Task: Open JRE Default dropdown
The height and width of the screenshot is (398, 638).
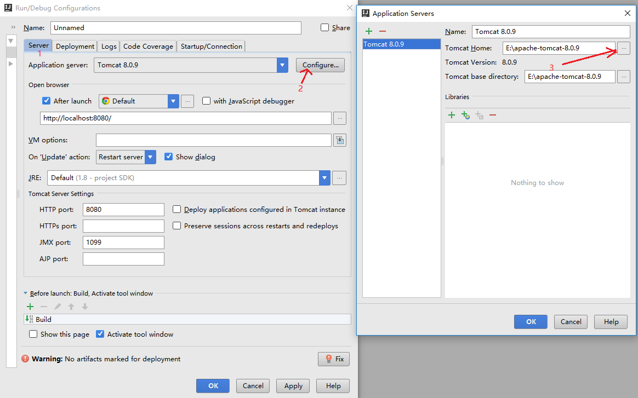Action: [324, 178]
